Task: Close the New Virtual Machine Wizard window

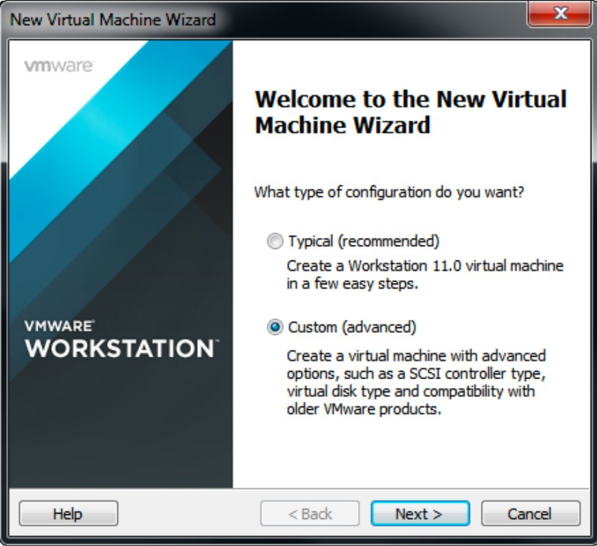Action: point(560,14)
